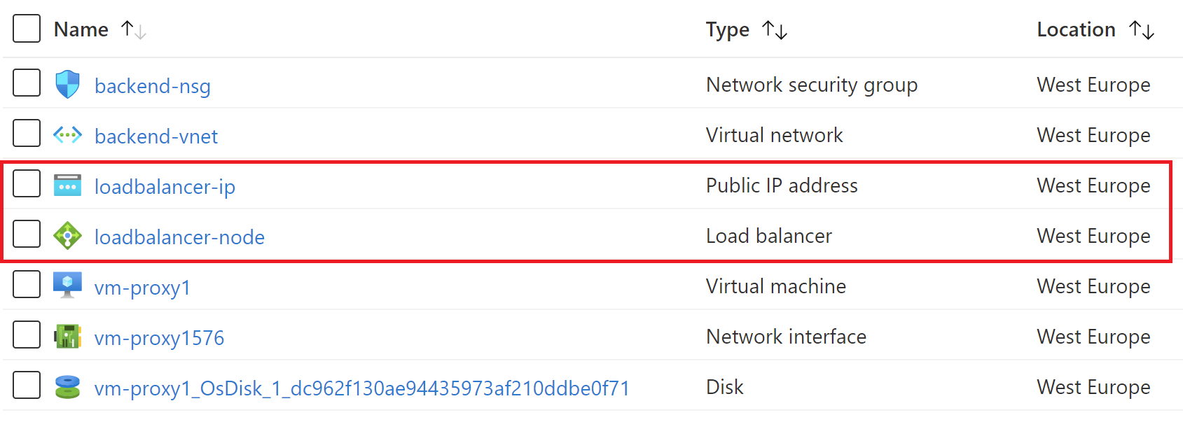Image resolution: width=1183 pixels, height=429 pixels.
Task: Check the select-all checkbox in the header row
Action: 26,29
